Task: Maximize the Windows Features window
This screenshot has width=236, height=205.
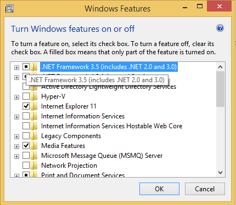Action: point(200,7)
